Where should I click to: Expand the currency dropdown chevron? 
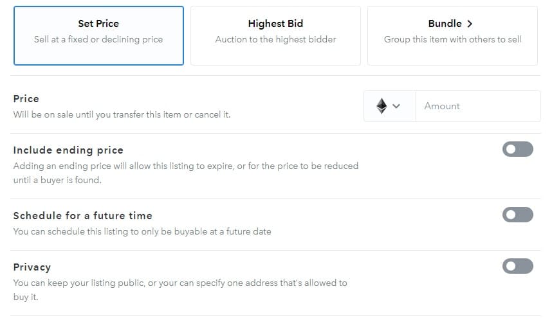pyautogui.click(x=396, y=106)
